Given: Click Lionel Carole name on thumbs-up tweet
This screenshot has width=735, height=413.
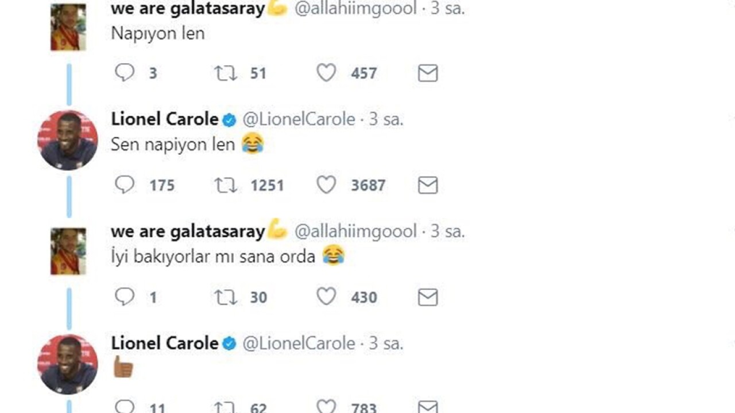Looking at the screenshot, I should point(165,343).
